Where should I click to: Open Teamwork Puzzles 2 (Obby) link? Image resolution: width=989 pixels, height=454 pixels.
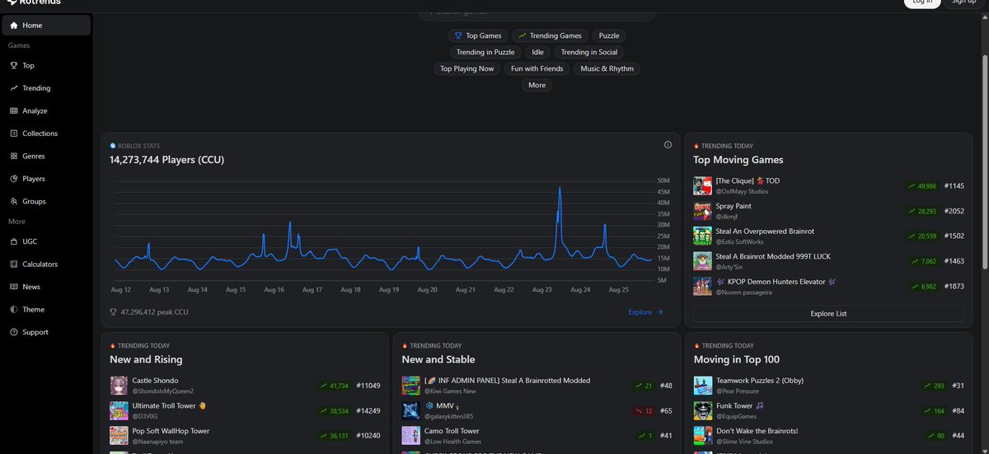(x=760, y=381)
